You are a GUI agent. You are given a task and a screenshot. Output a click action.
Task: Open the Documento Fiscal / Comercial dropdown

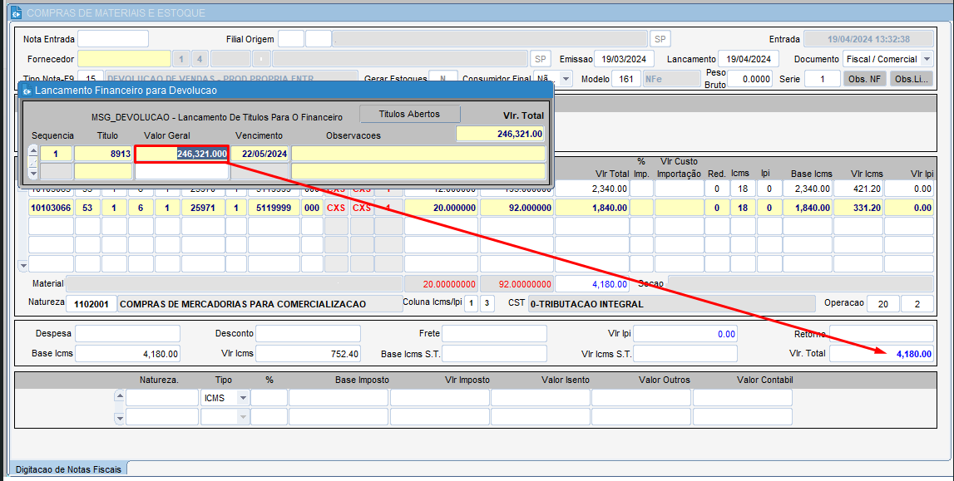927,59
